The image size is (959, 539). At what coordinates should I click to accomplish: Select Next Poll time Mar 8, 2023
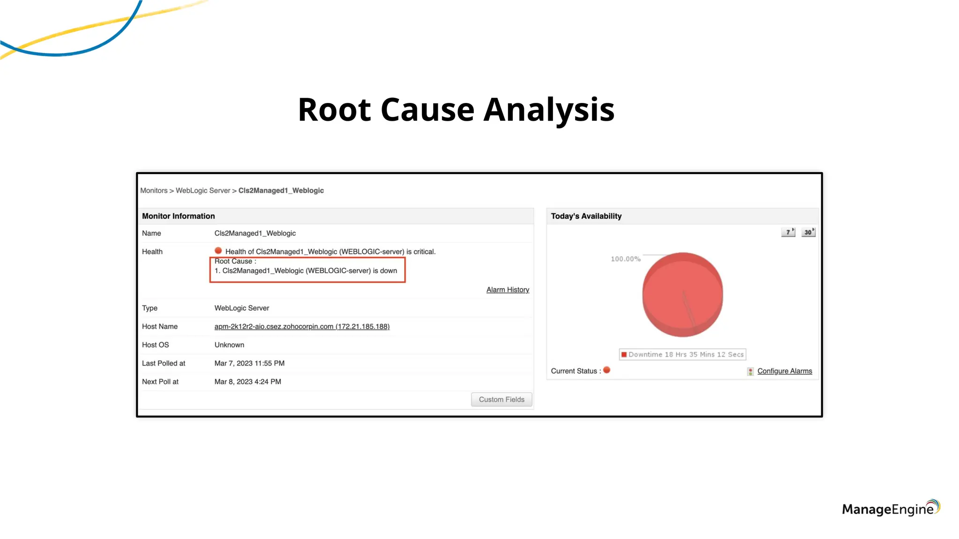tap(248, 382)
